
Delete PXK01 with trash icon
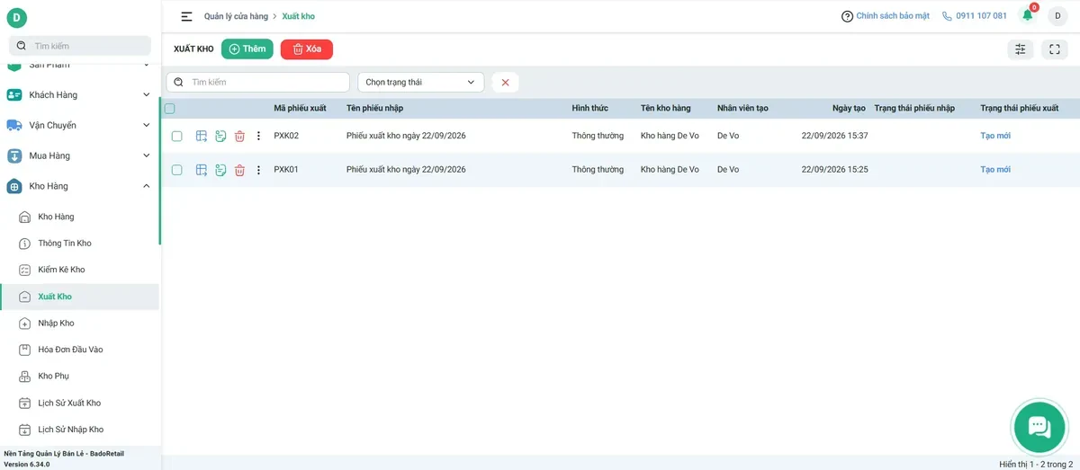click(239, 170)
